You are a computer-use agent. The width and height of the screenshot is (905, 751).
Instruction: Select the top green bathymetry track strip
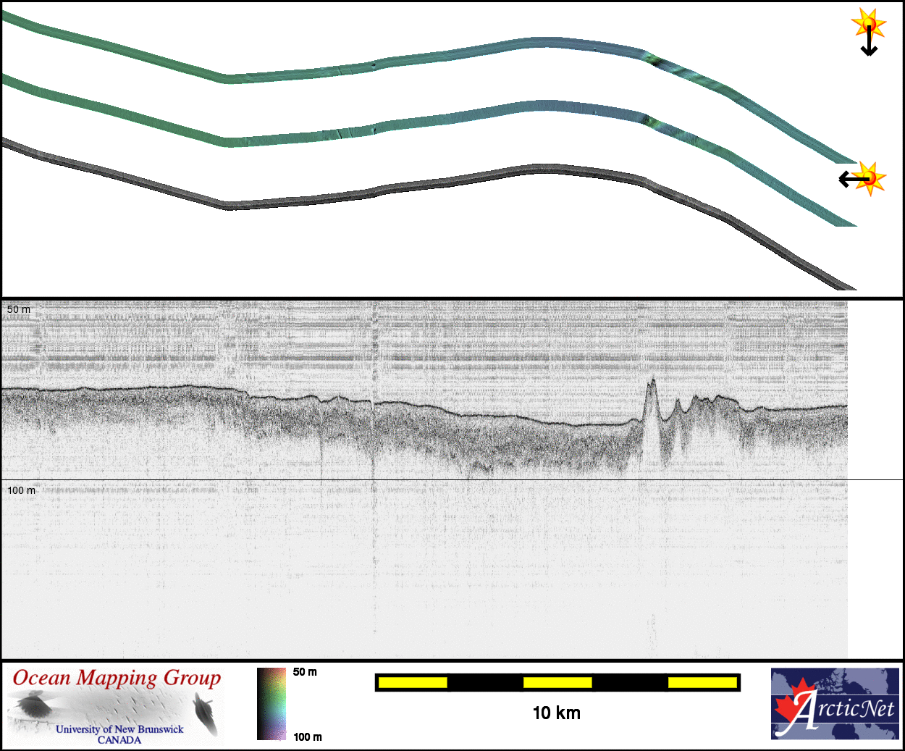click(x=434, y=57)
